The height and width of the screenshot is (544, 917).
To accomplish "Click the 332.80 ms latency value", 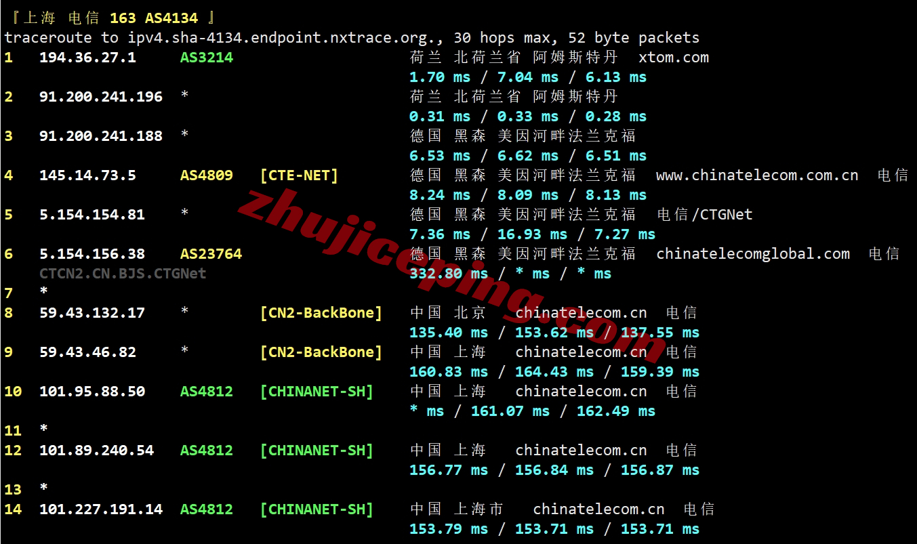I will tap(449, 274).
